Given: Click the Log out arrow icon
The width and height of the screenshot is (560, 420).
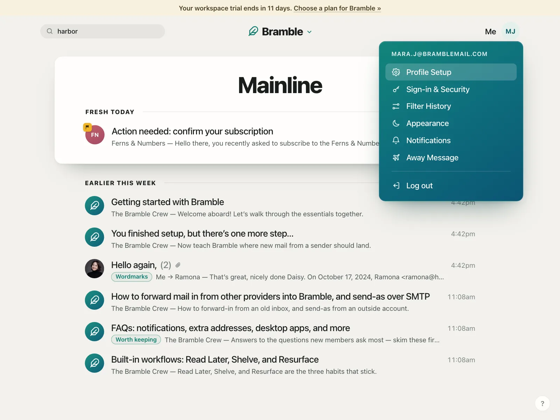Looking at the screenshot, I should [x=396, y=185].
